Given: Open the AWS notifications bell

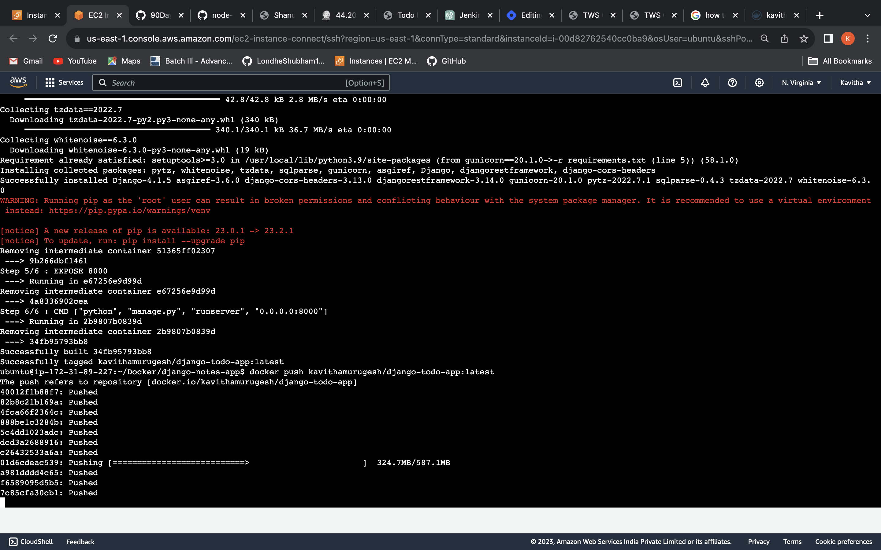Looking at the screenshot, I should (x=705, y=82).
